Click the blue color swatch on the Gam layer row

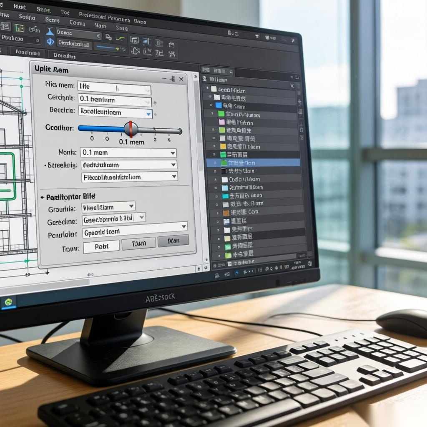(219, 105)
